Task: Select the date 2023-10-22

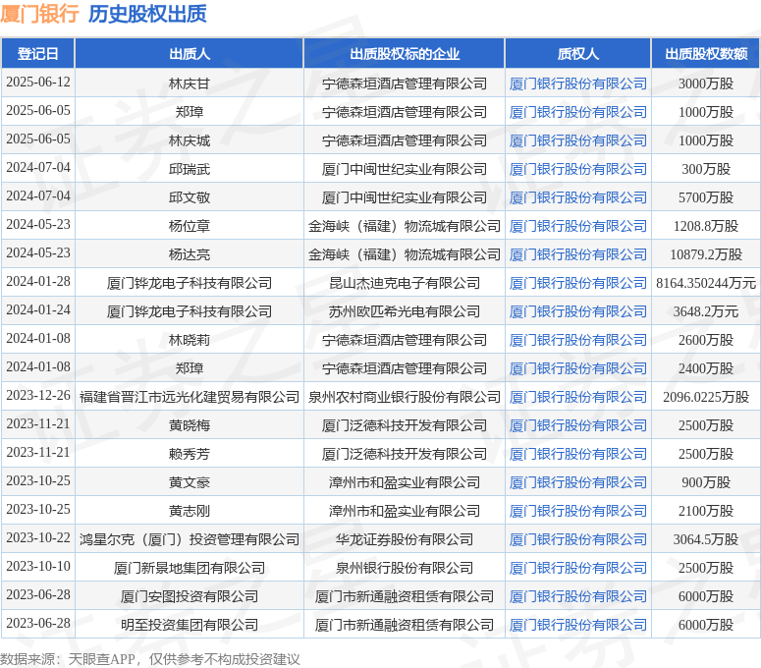Action: [x=38, y=537]
